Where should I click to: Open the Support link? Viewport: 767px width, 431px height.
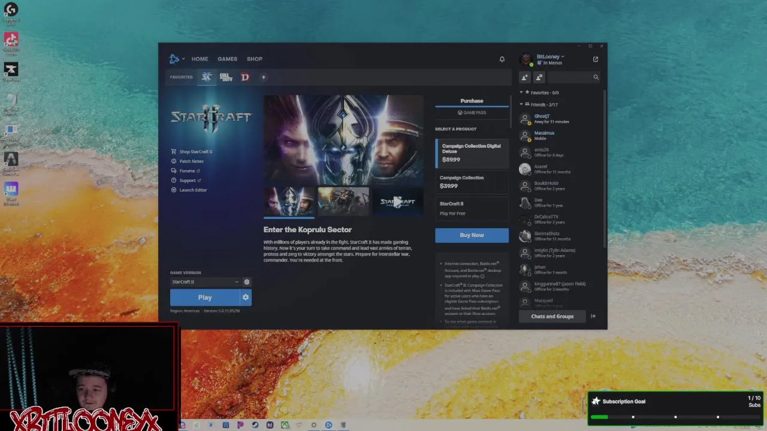pos(190,180)
